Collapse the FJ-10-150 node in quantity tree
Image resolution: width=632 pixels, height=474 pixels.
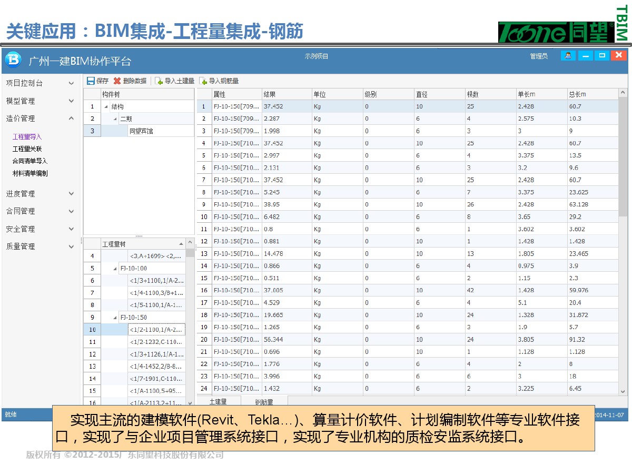click(x=115, y=318)
